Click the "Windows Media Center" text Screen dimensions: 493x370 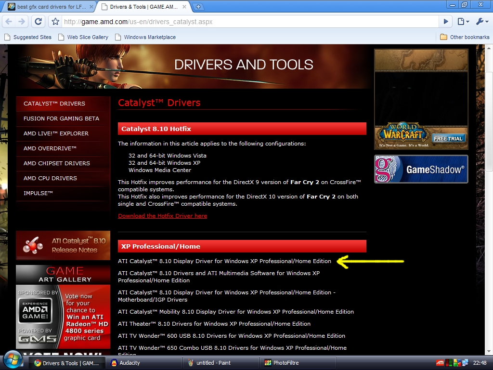pos(160,170)
